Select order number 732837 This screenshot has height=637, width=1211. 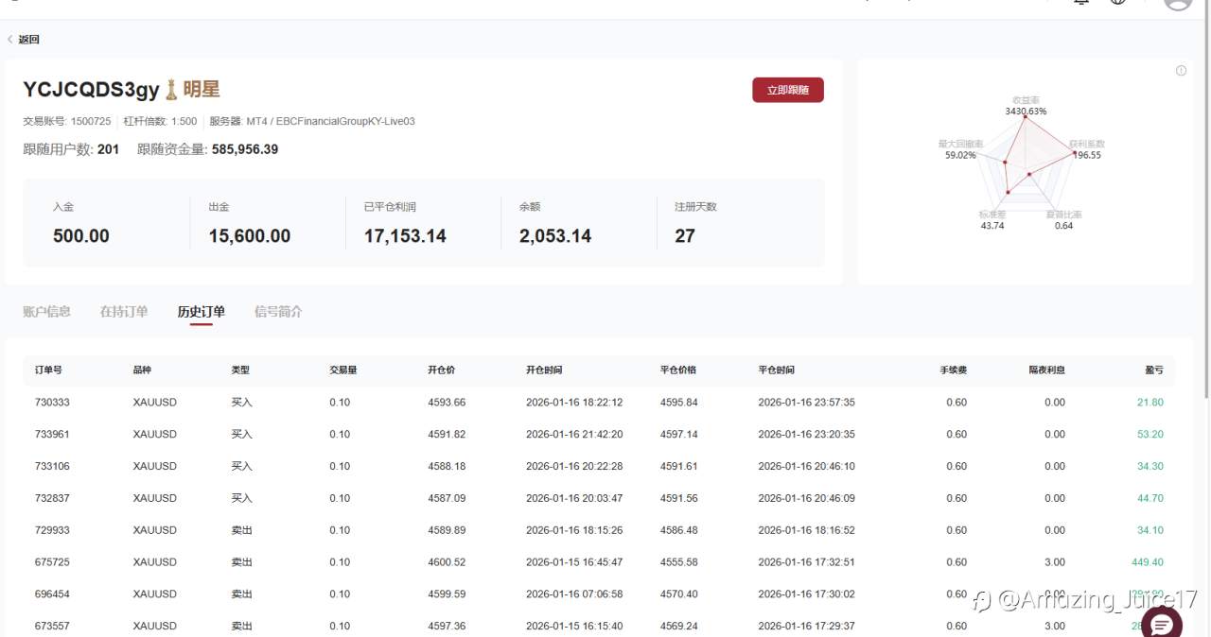point(52,498)
